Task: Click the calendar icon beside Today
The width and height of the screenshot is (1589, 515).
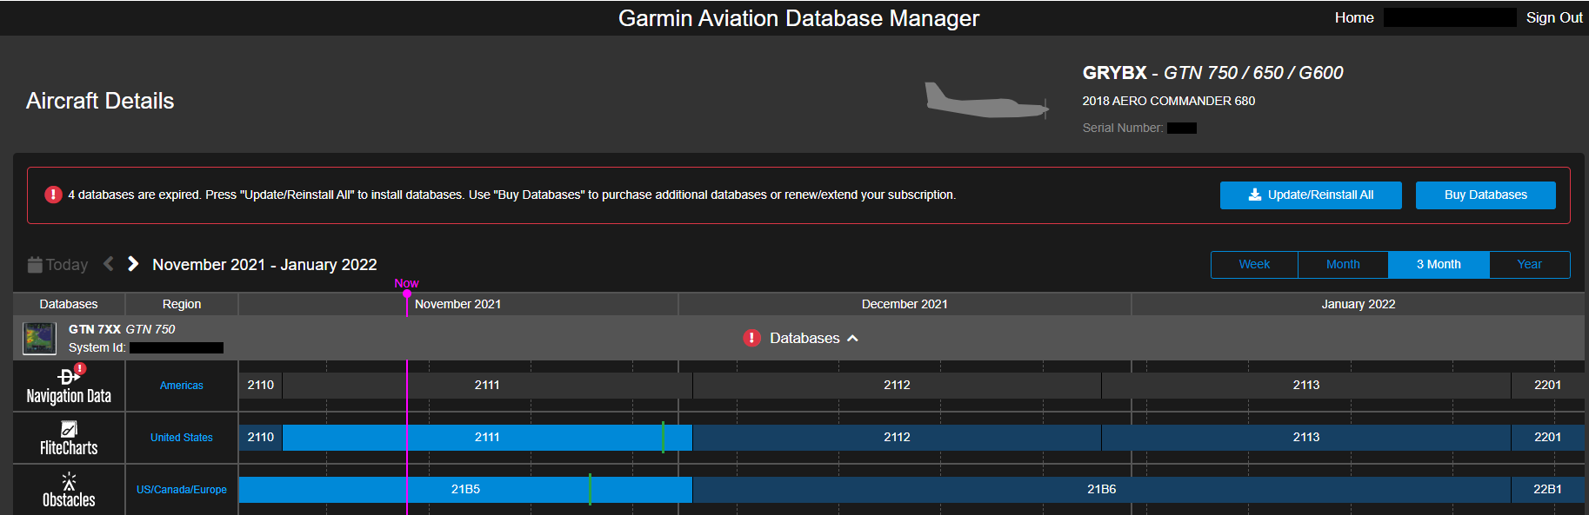Action: pyautogui.click(x=35, y=265)
